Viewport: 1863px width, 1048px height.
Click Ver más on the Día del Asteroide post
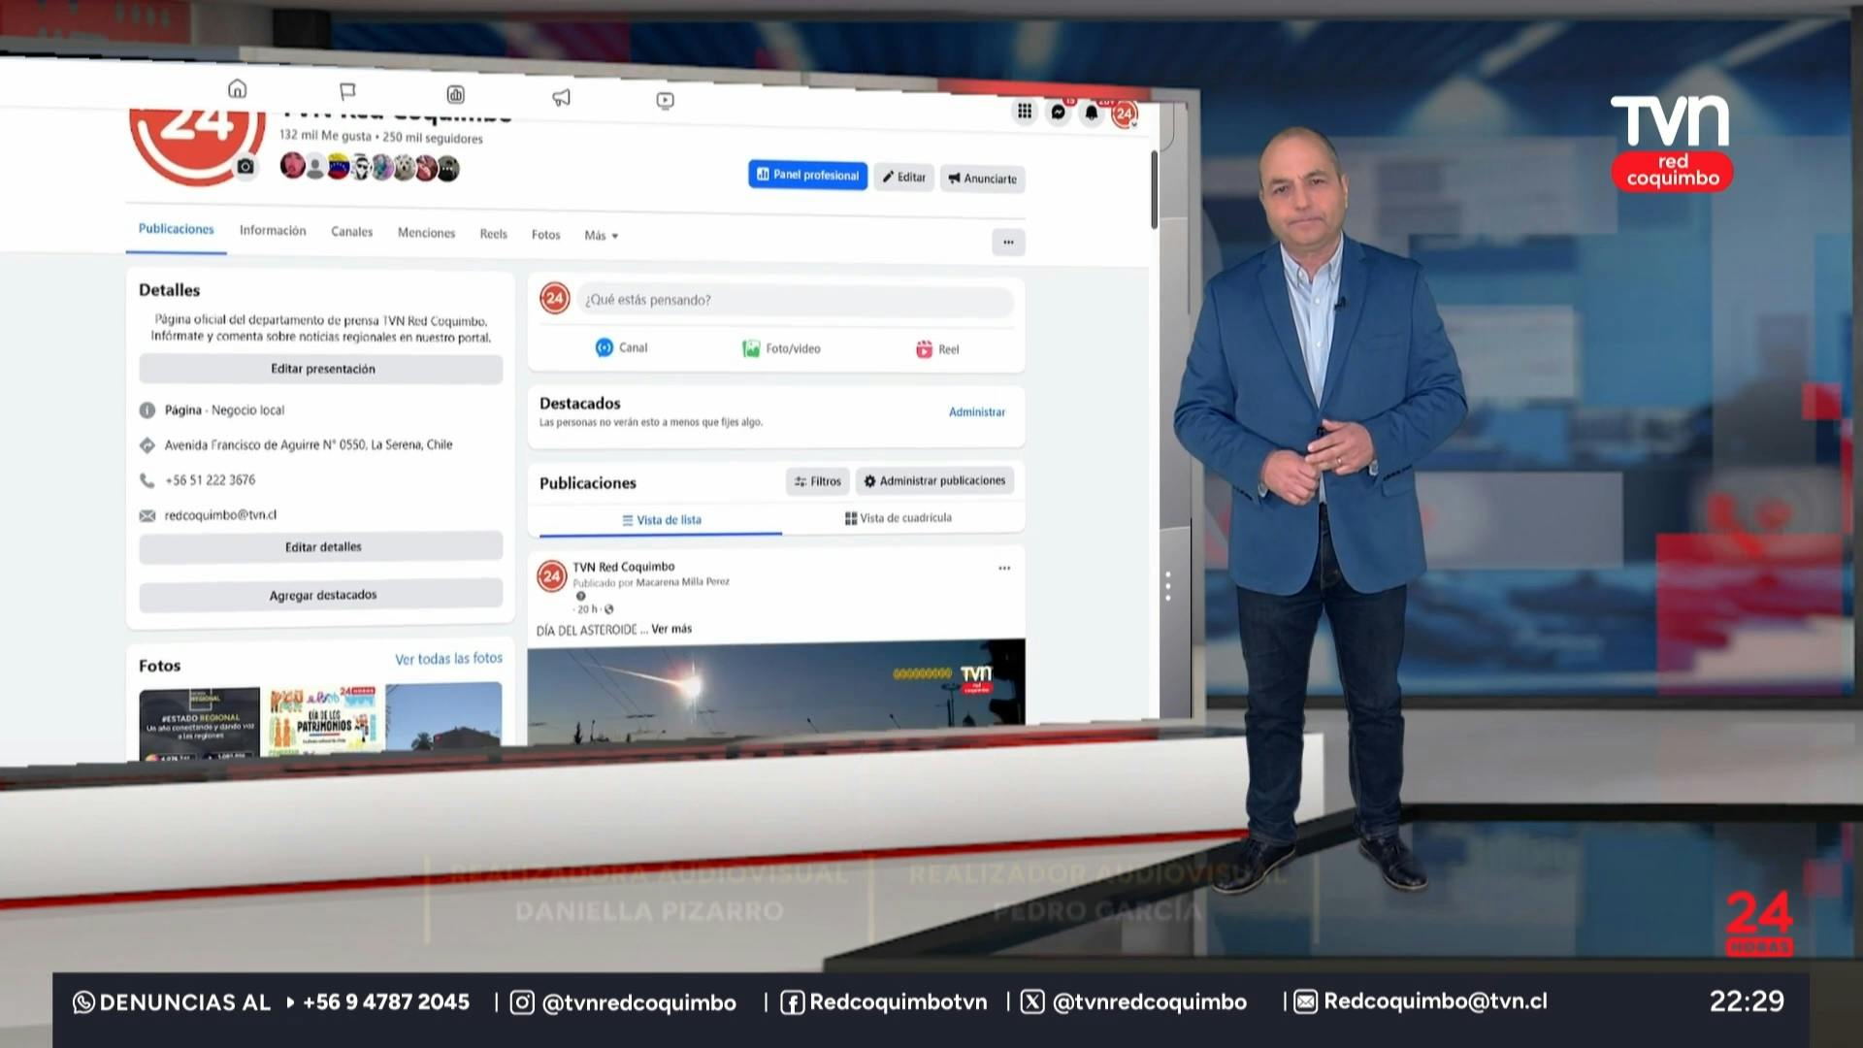671,629
